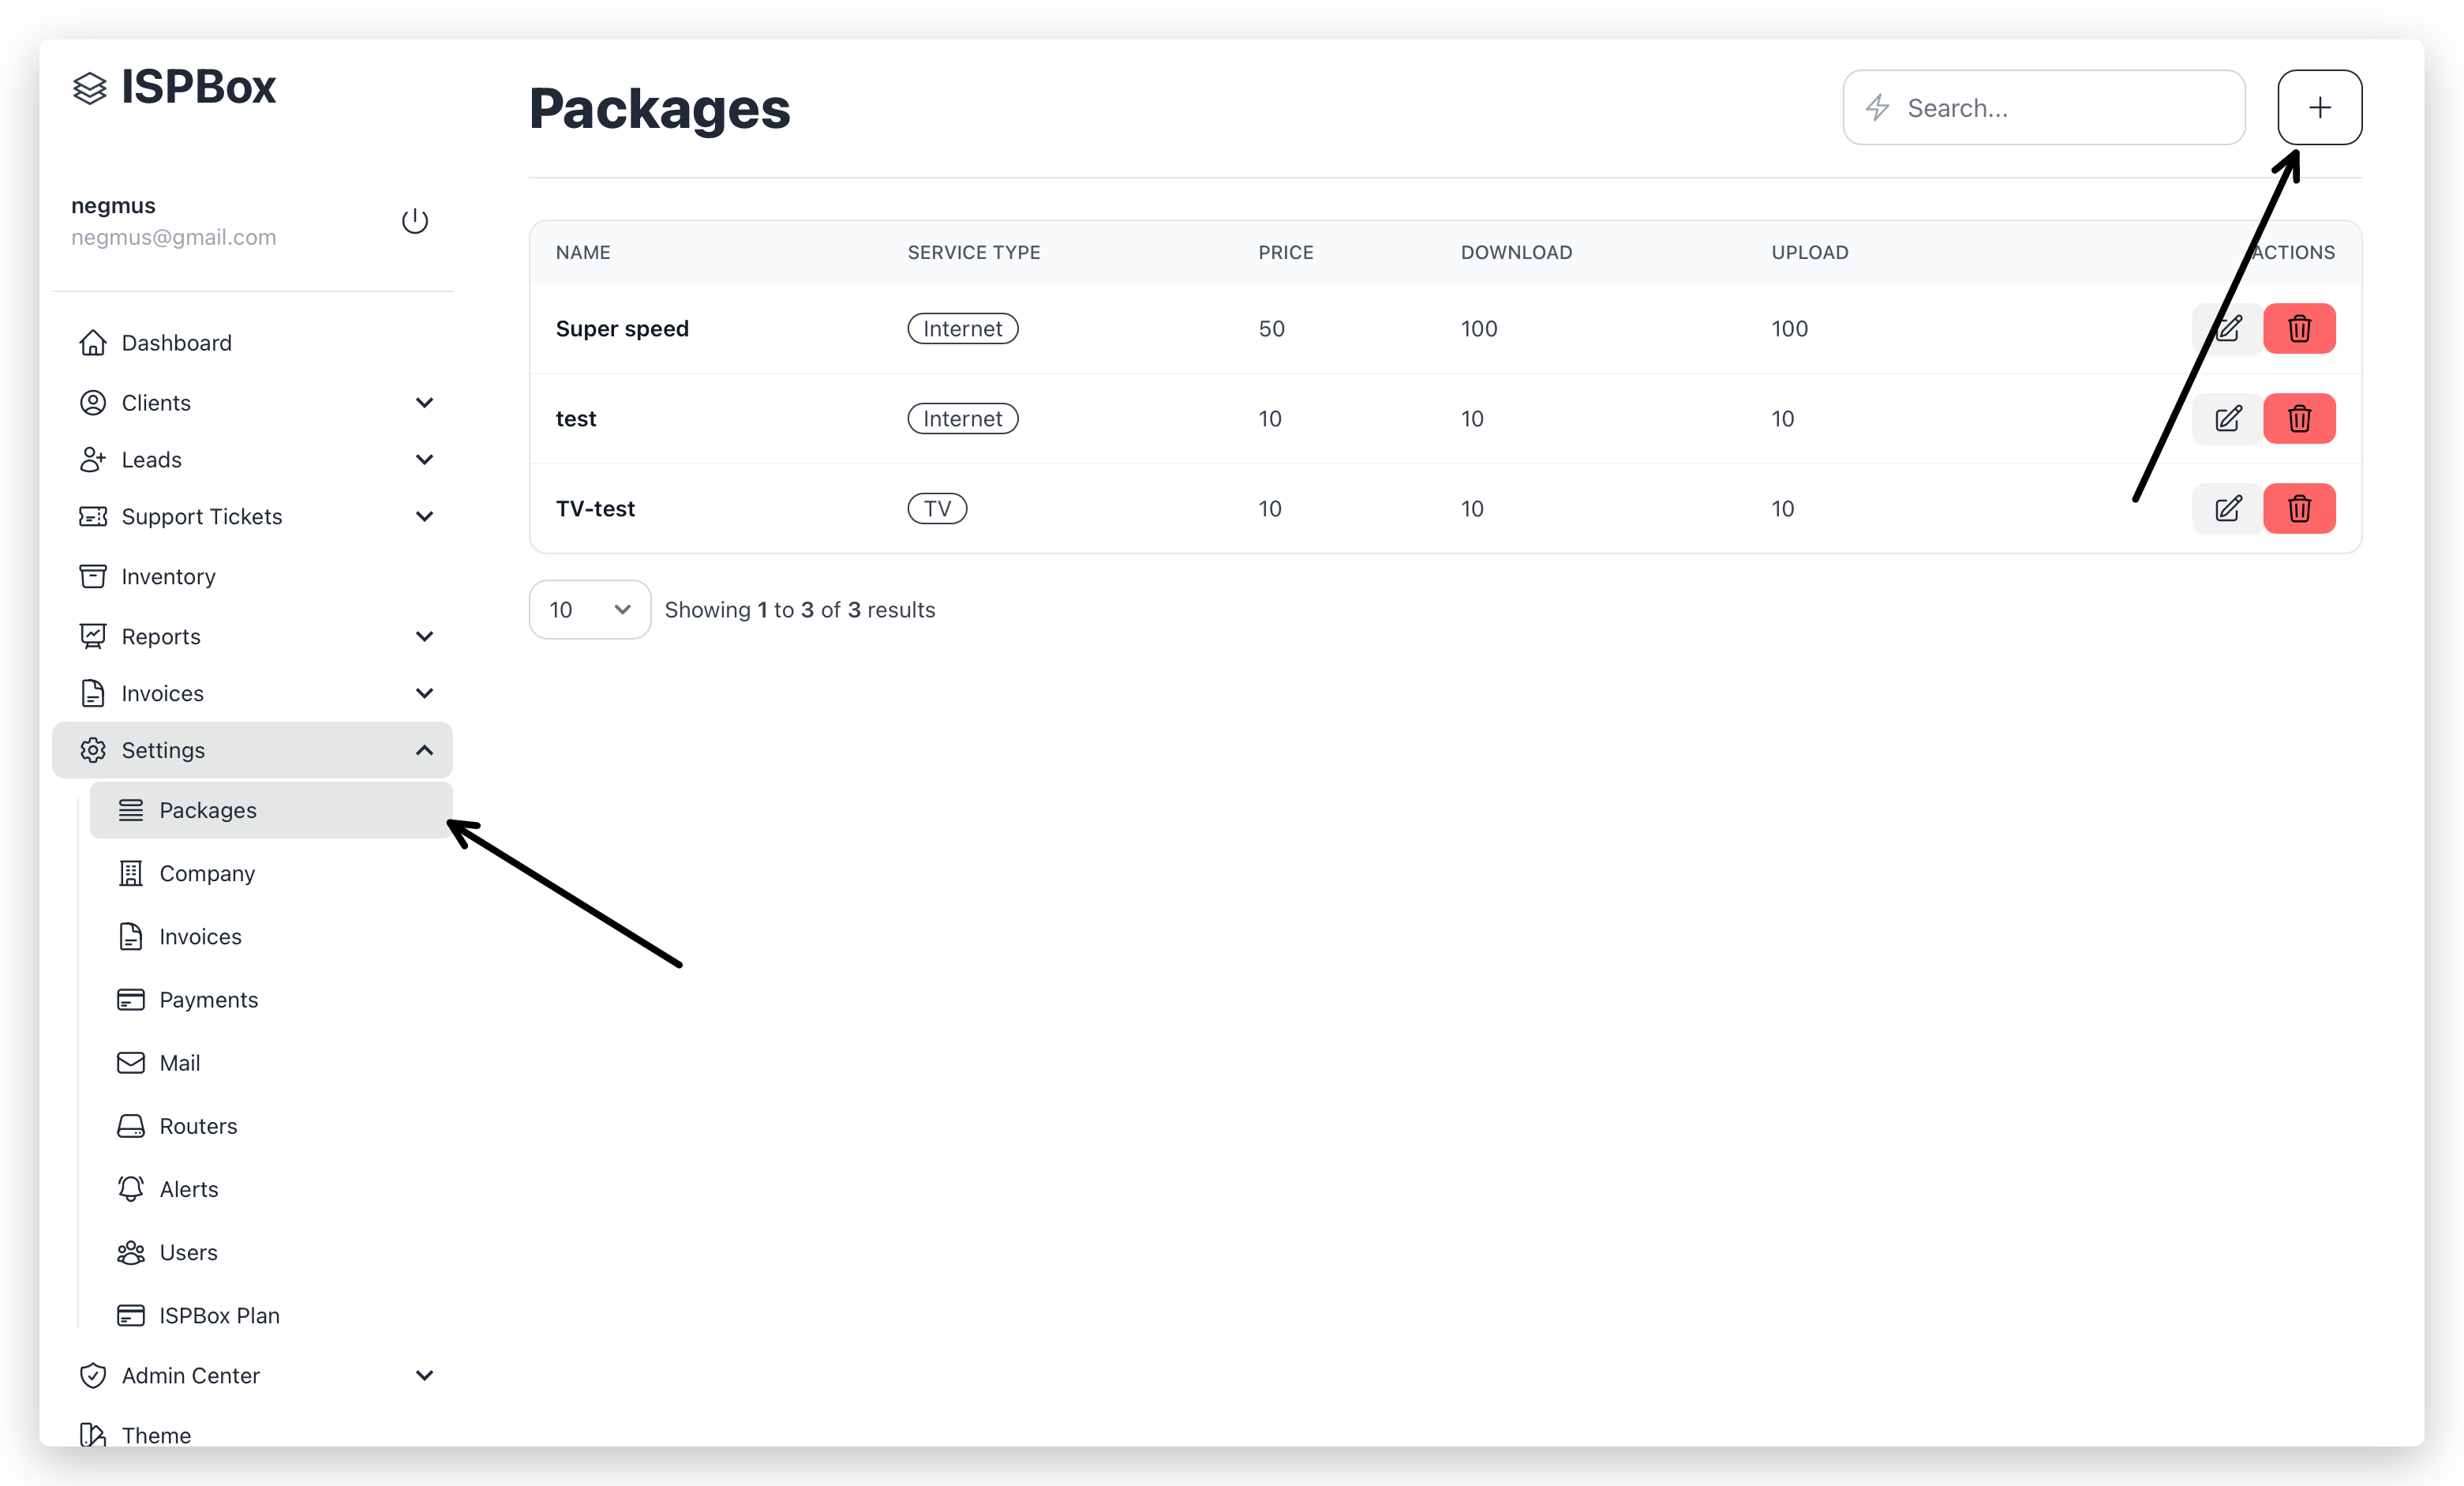
Task: Click the ISPBox logo icon
Action: [x=90, y=88]
